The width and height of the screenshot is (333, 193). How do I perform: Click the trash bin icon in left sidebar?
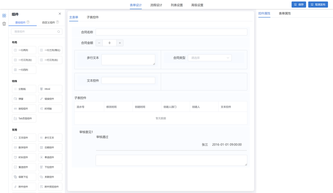[4, 24]
